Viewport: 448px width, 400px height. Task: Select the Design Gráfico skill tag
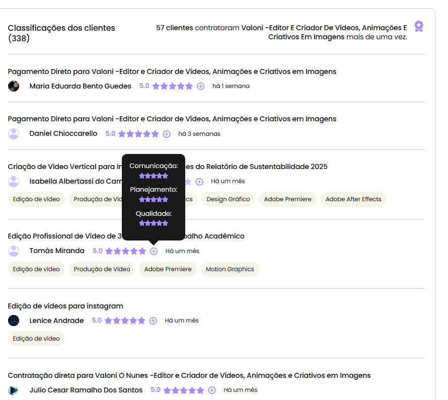point(228,199)
